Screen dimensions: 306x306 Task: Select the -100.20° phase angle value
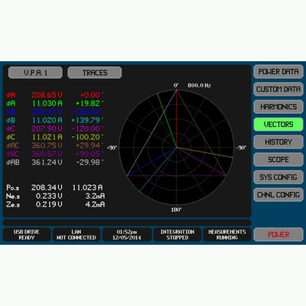[x=87, y=137]
